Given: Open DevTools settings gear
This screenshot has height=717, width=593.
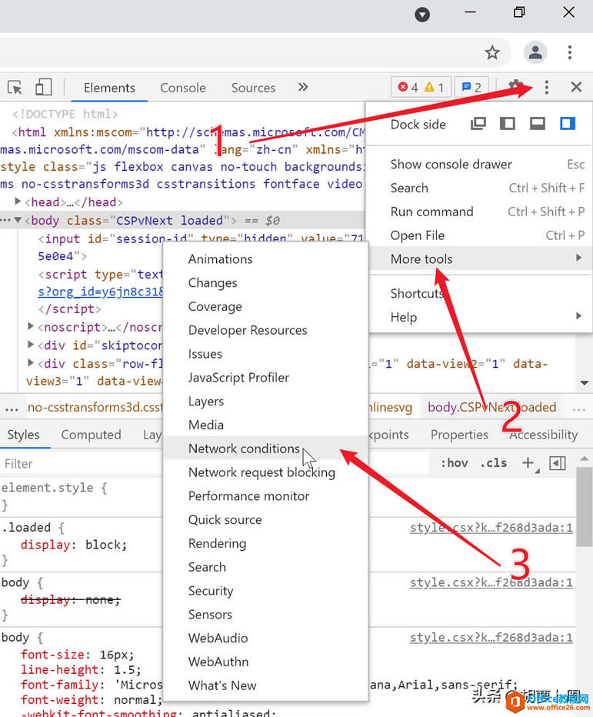Looking at the screenshot, I should point(516,86).
